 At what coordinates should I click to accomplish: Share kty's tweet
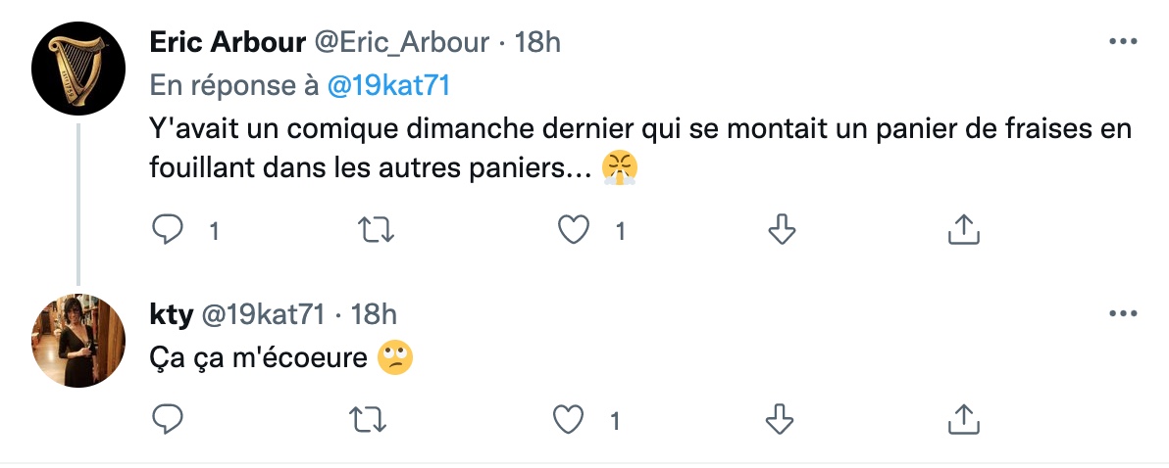962,420
